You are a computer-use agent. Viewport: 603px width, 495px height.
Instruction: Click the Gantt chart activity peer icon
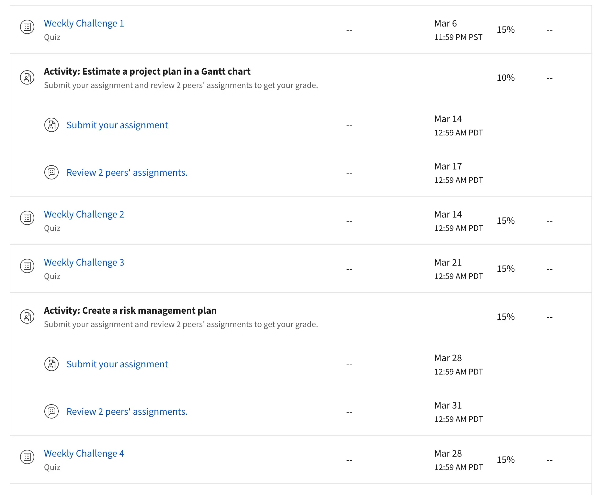(27, 77)
